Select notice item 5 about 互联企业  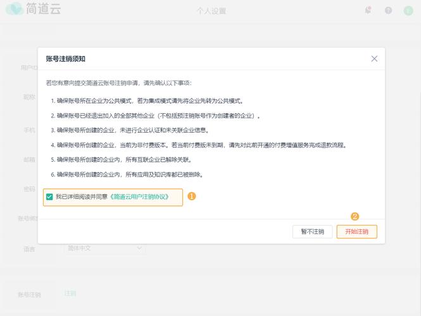point(122,160)
